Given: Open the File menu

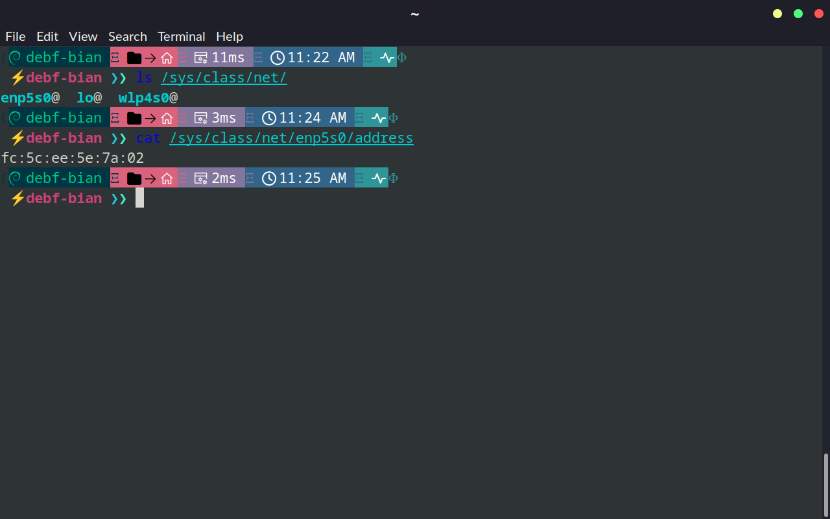Looking at the screenshot, I should 16,36.
